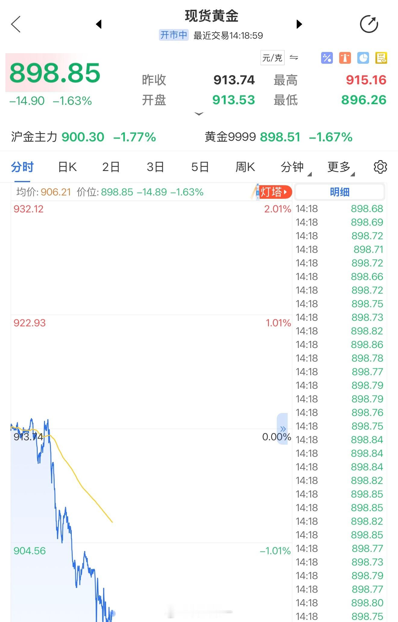This screenshot has height=622, width=398.
Task: Switch to the 5日 tab
Action: (200, 167)
